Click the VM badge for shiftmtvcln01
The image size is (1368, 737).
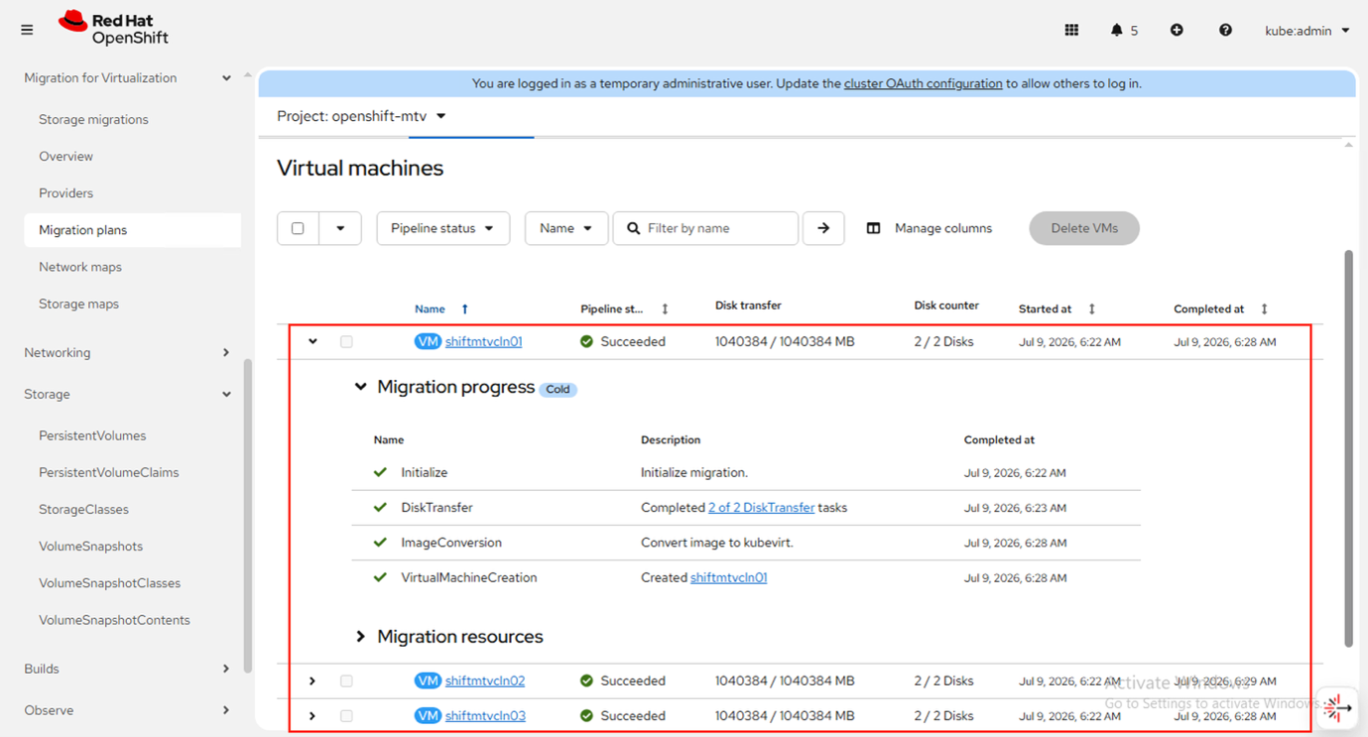click(x=428, y=341)
